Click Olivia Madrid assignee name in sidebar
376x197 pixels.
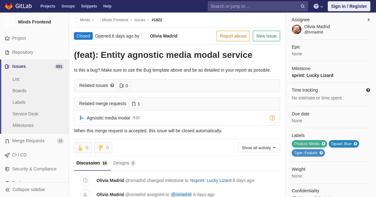tap(317, 27)
